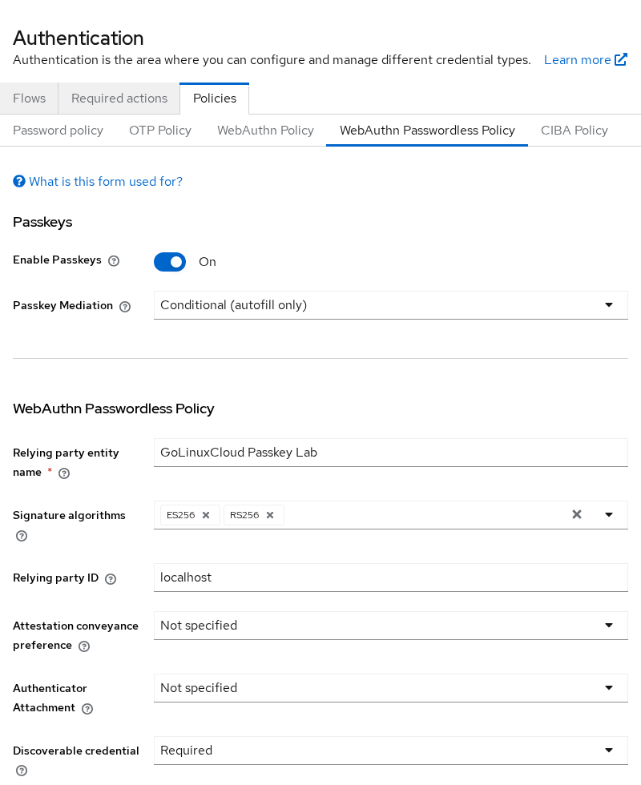Viewport: 641px width, 785px height.
Task: Show help for Authenticator Attachment
Action: [87, 708]
